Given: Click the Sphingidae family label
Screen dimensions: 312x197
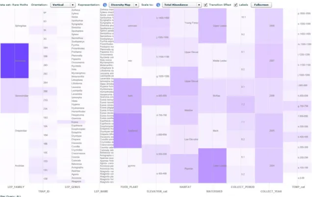Looking at the screenshot, I should click(x=21, y=26).
